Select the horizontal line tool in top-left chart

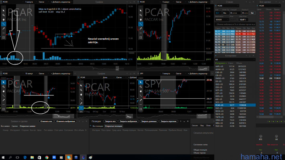tap(4, 33)
